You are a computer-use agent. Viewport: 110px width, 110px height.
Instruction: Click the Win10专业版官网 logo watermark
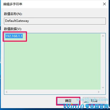(86, 107)
